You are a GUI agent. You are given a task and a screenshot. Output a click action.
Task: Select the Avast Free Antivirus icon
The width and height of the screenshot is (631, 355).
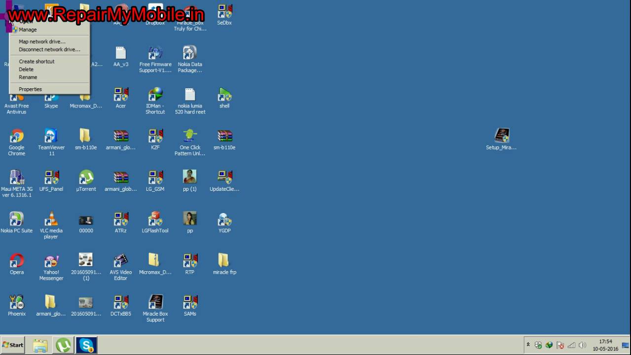click(17, 103)
